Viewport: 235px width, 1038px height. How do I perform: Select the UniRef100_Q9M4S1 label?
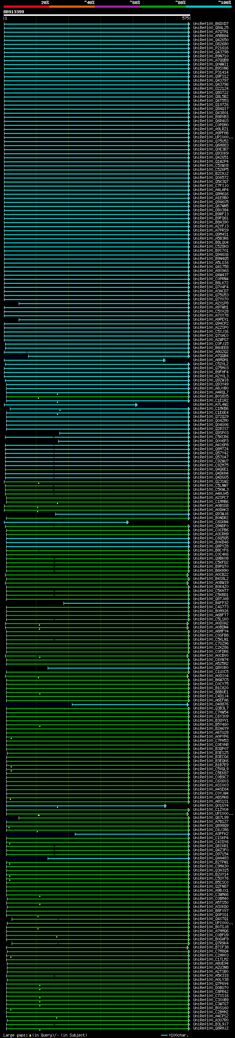click(x=211, y=235)
